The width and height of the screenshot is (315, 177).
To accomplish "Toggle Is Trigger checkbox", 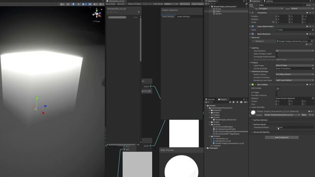I will coord(277,92).
